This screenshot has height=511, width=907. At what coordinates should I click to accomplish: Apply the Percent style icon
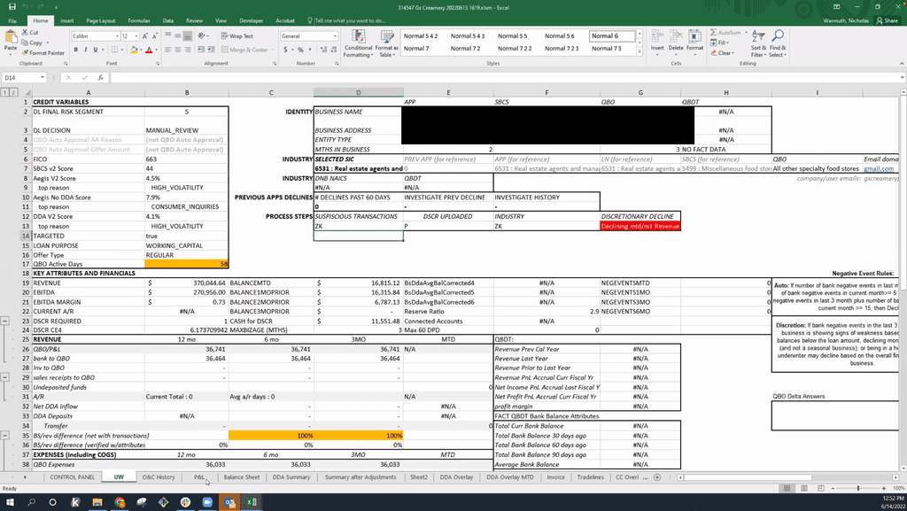tap(300, 50)
